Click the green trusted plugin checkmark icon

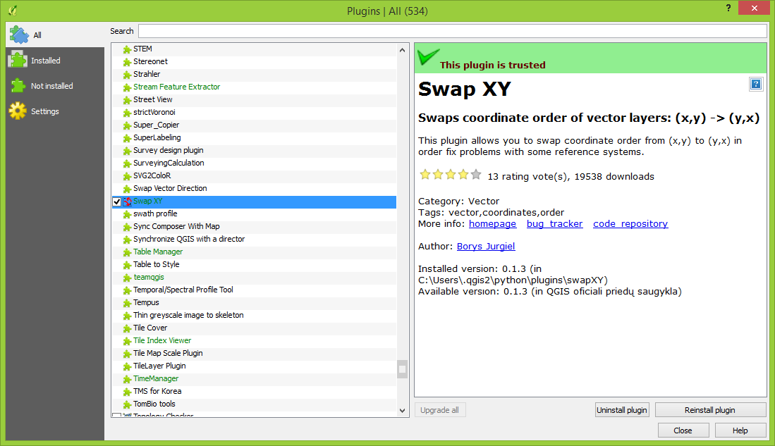(x=428, y=58)
